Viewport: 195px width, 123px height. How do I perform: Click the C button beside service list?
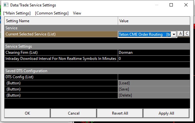[x=187, y=33]
